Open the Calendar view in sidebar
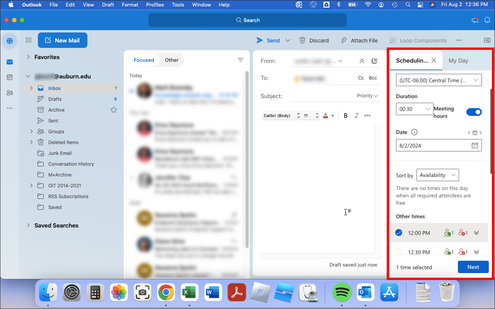495x309 pixels. [x=10, y=77]
